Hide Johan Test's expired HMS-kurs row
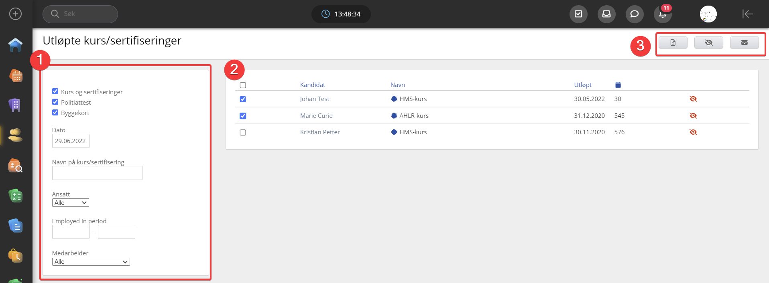The image size is (769, 283). [x=693, y=99]
